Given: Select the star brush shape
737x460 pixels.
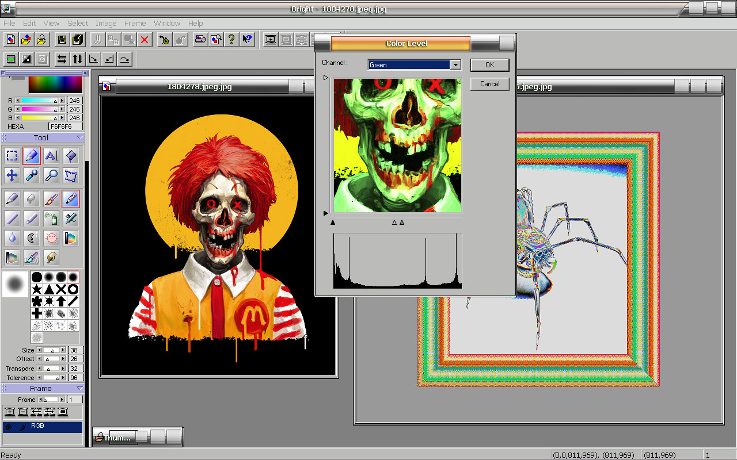Looking at the screenshot, I should tap(37, 289).
